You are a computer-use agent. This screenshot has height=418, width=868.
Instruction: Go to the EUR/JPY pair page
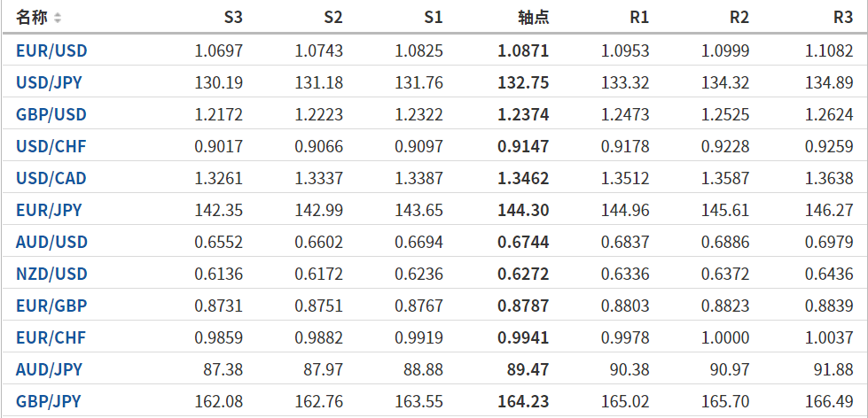point(49,210)
